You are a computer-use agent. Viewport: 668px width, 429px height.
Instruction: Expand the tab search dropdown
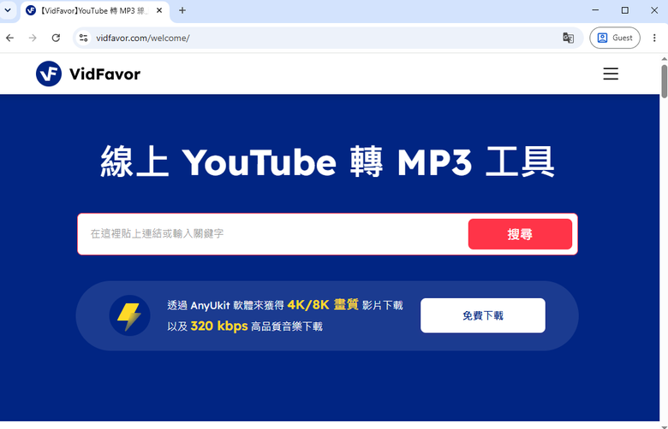(x=8, y=10)
